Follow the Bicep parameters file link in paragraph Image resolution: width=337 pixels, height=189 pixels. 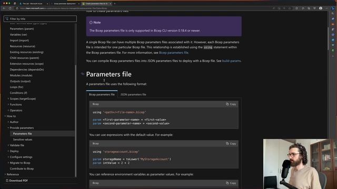tap(173, 52)
